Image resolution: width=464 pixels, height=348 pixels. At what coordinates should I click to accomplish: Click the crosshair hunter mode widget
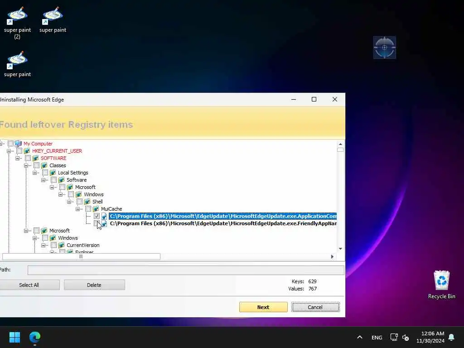pos(384,47)
